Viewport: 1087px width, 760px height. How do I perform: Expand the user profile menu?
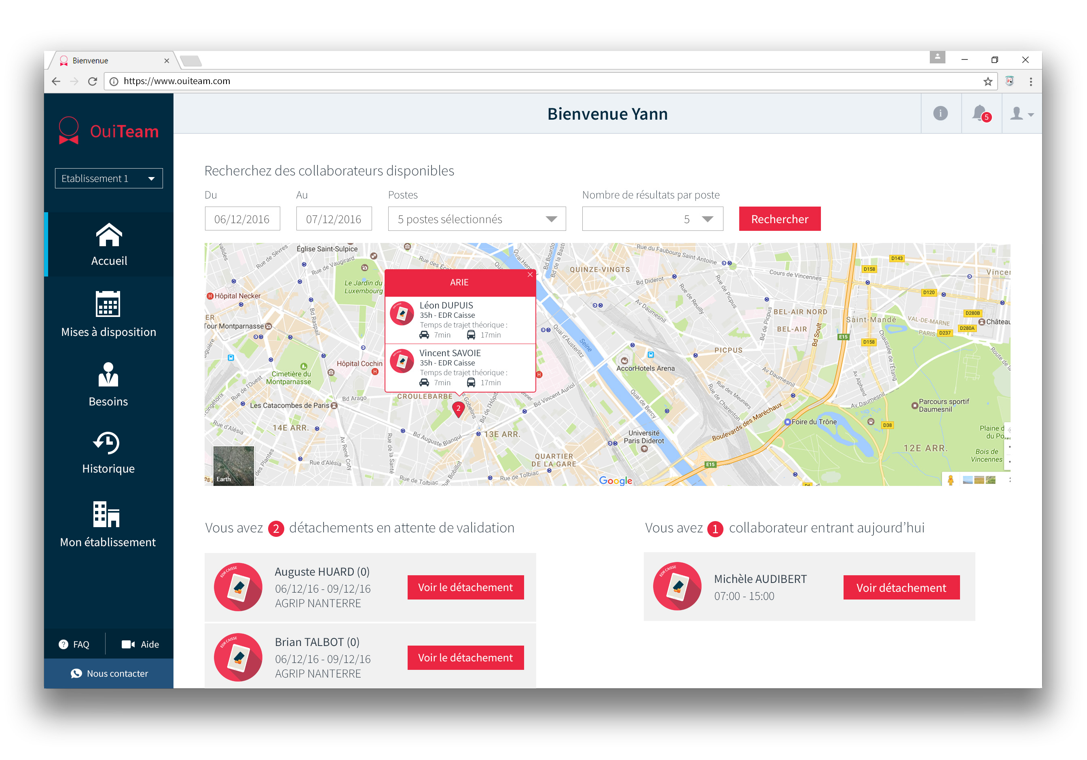(x=1021, y=114)
